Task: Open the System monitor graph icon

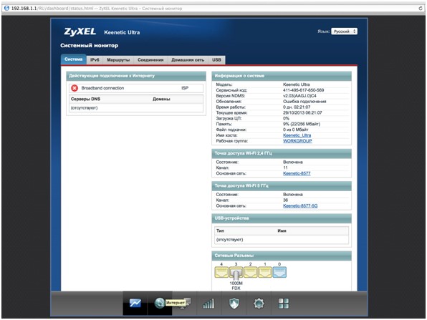Action: coord(135,303)
